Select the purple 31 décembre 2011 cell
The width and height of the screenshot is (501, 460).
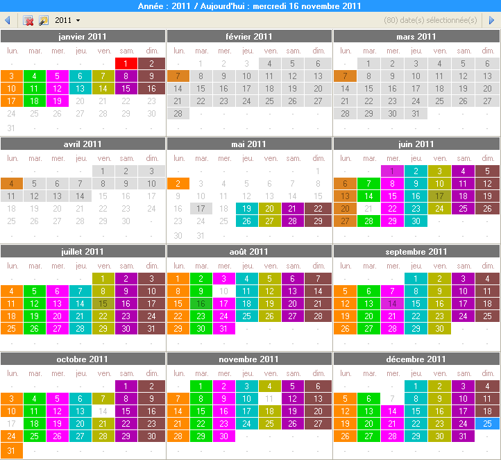click(x=463, y=436)
